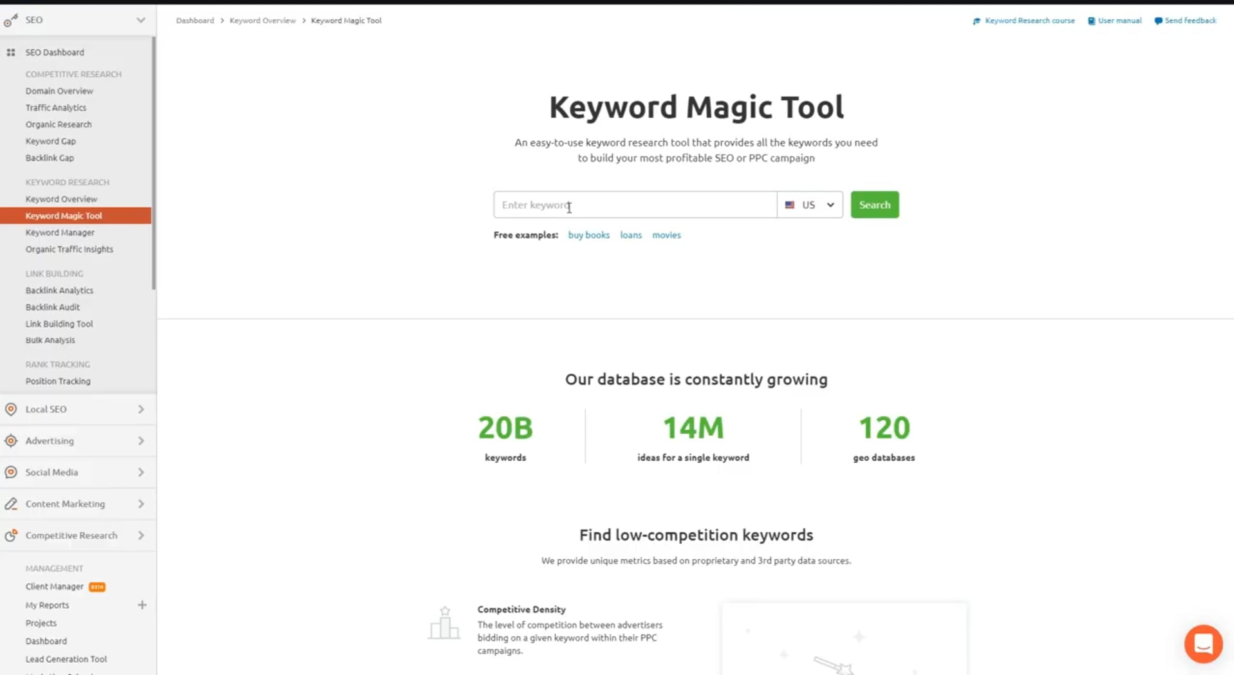
Task: Go to Position Tracking
Action: pyautogui.click(x=58, y=381)
